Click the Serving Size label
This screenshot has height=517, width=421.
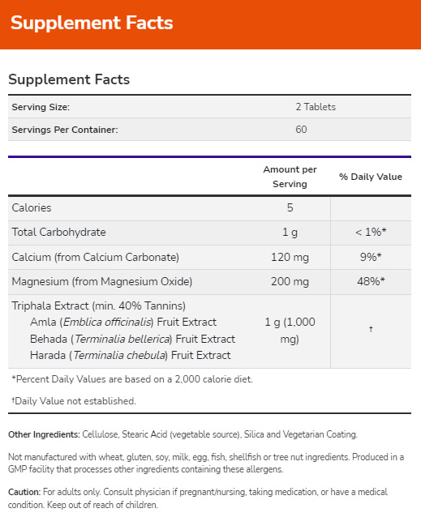tap(41, 107)
